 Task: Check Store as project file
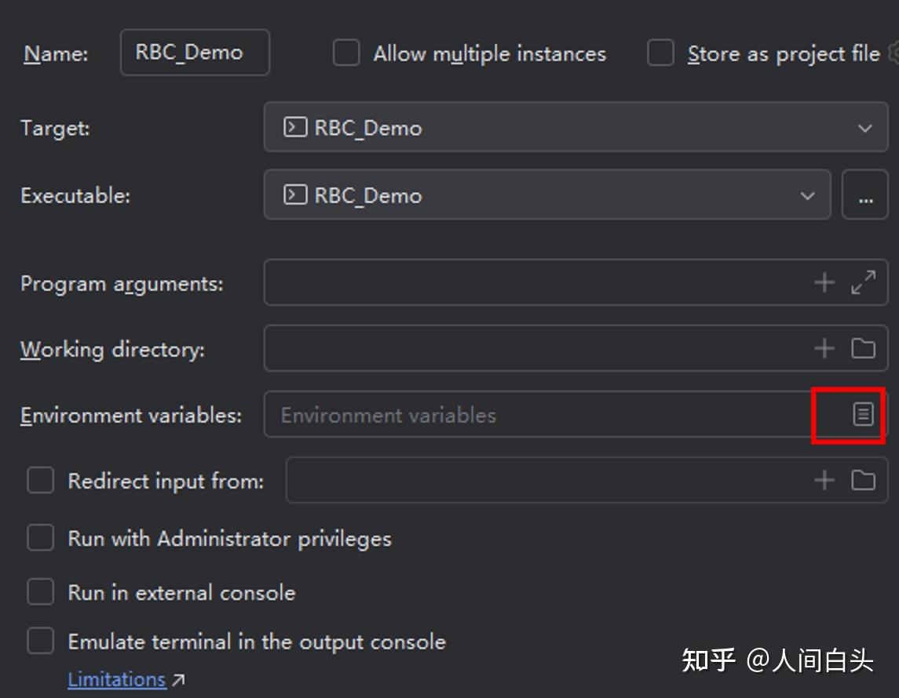coord(660,53)
